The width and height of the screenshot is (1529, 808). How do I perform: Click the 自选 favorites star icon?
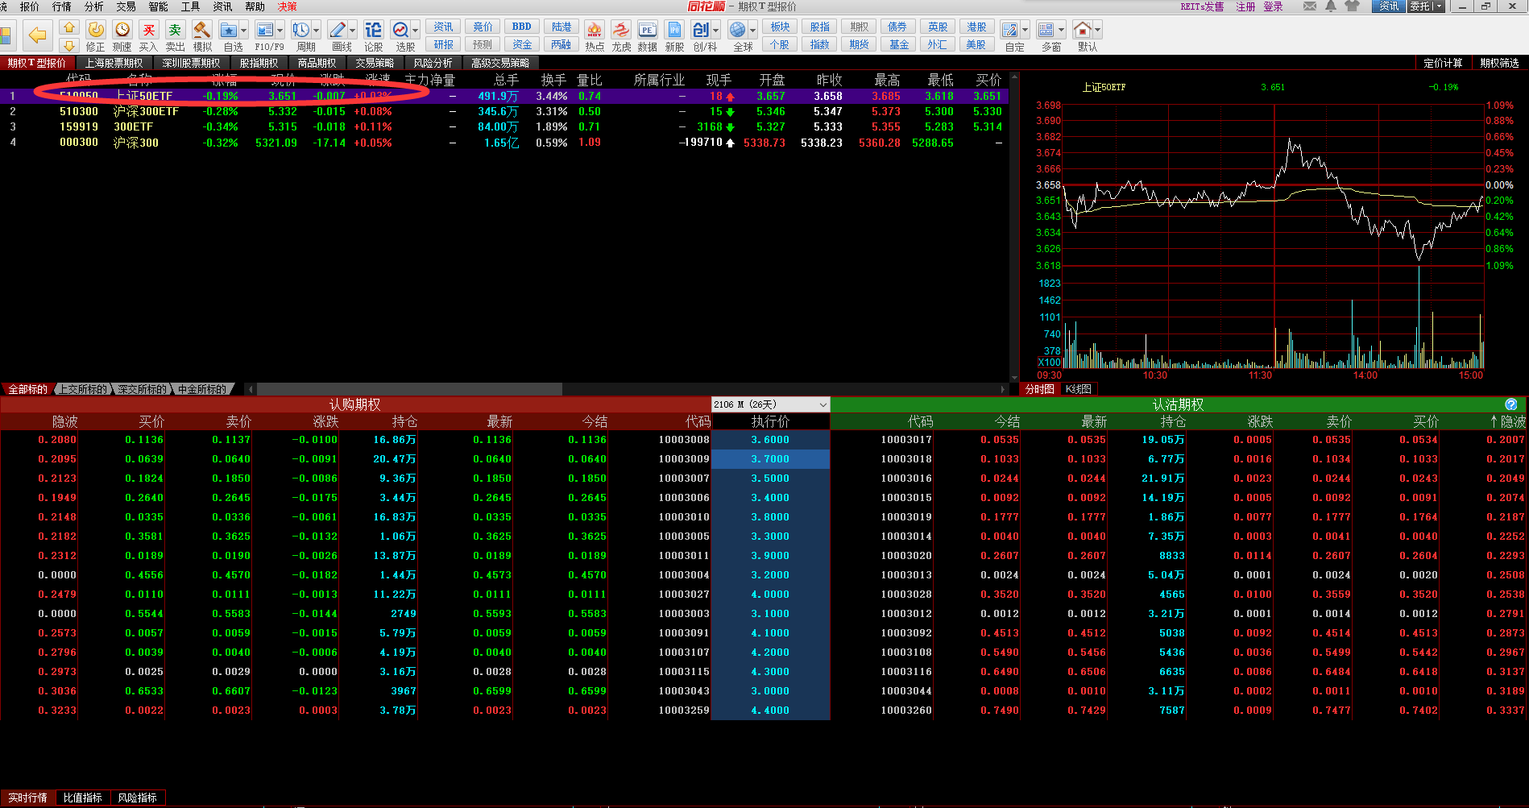pyautogui.click(x=229, y=31)
